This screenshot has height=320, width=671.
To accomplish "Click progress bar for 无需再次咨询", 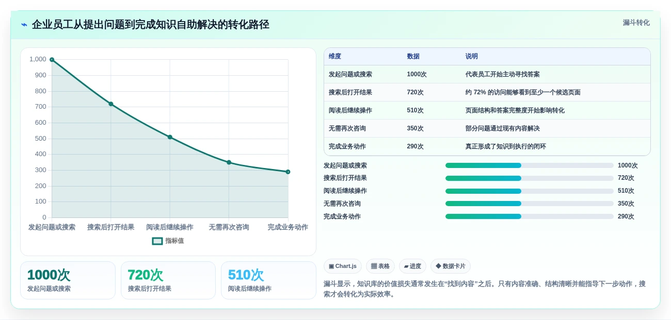I will (x=530, y=204).
